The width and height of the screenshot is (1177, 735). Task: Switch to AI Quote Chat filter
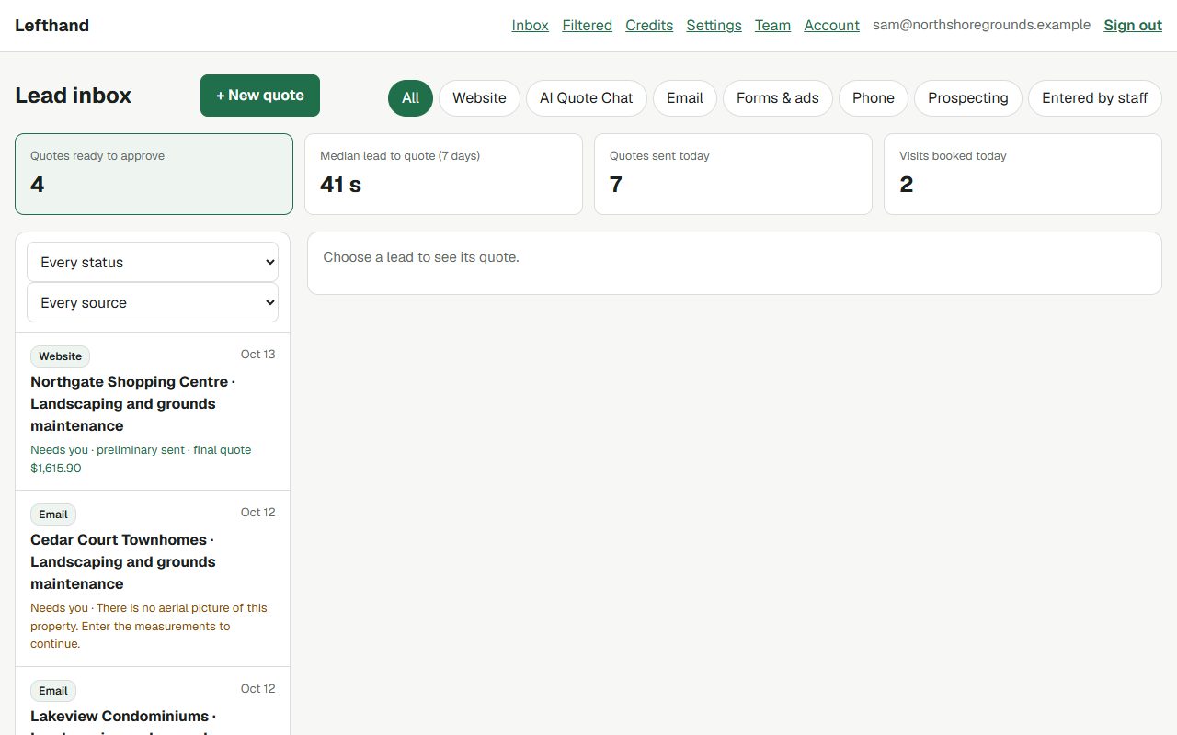(587, 98)
